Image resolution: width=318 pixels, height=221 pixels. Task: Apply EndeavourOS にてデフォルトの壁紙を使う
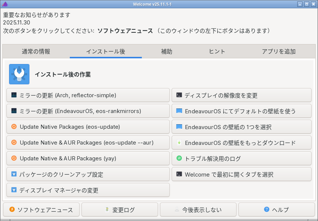[x=241, y=111]
